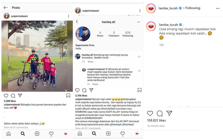Like the family cycling photo post
The height and width of the screenshot is (139, 223).
coord(6,96)
